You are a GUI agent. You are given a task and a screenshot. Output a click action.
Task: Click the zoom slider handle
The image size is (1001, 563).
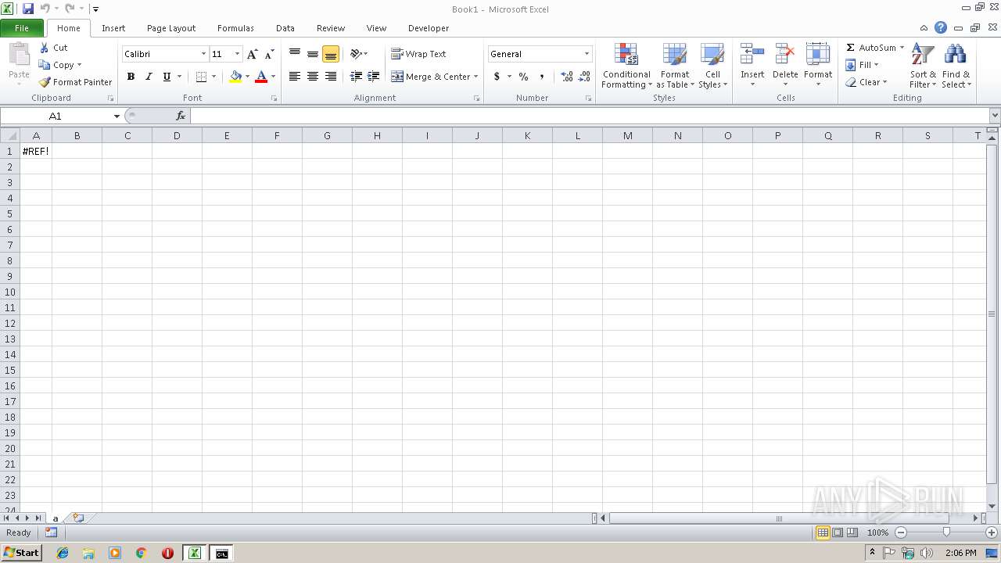tap(946, 533)
